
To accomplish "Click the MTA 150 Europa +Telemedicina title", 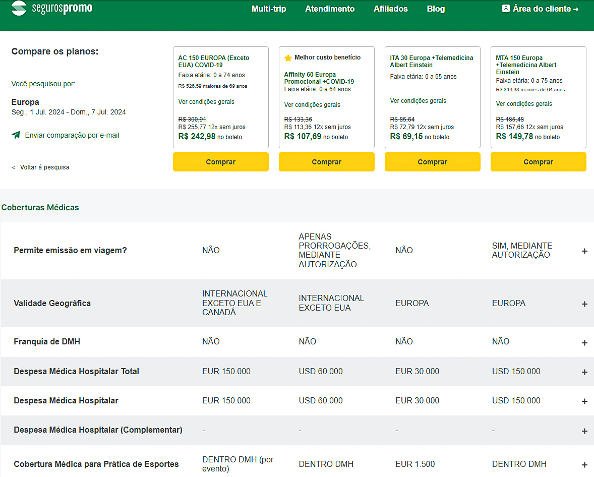I will [x=526, y=65].
